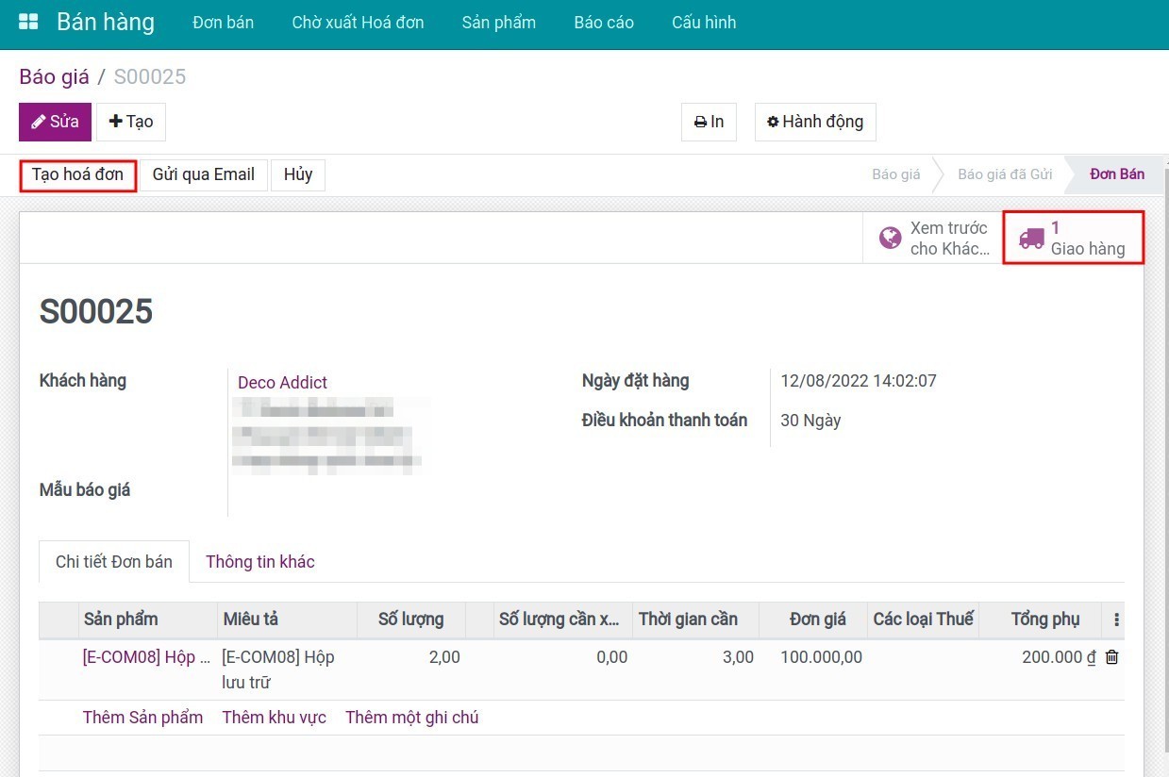The image size is (1169, 777).
Task: Open the Đơn bán menu
Action: click(x=223, y=23)
